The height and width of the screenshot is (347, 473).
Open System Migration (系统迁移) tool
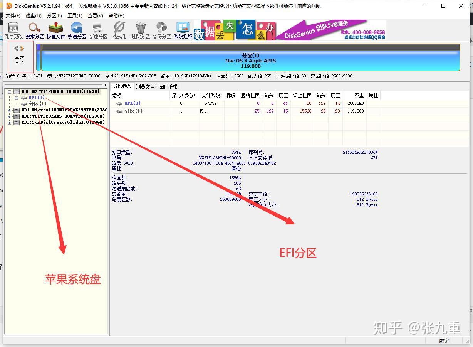pos(183,30)
